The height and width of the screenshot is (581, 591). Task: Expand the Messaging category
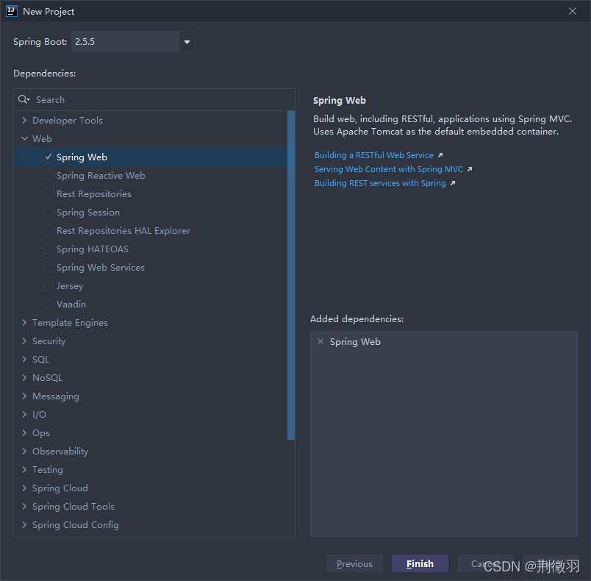tap(24, 396)
